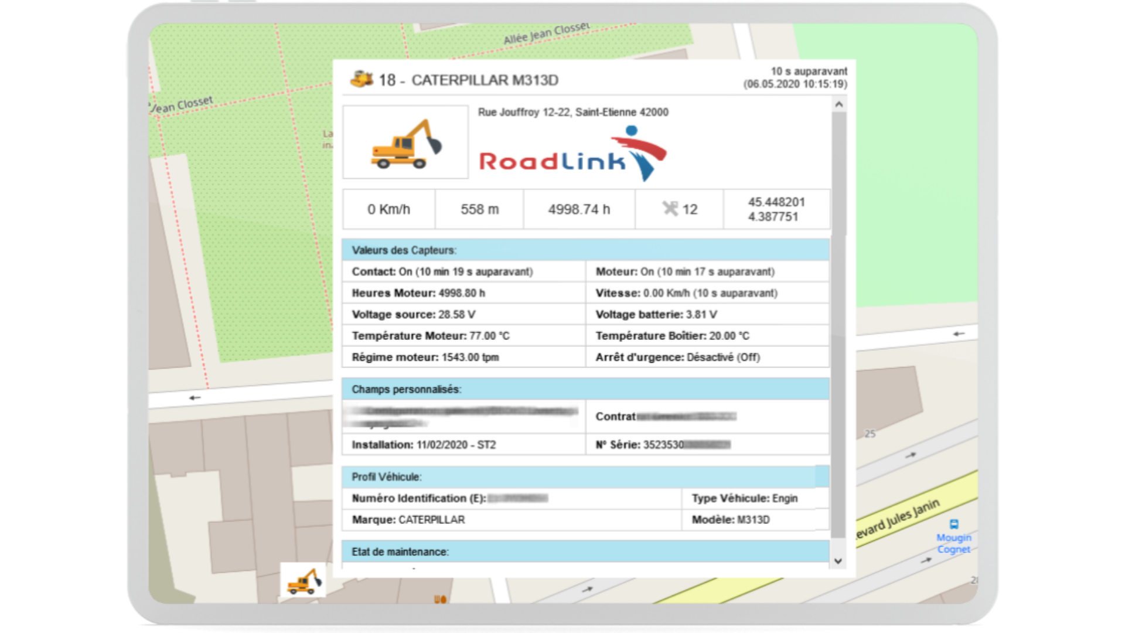Click the 'N° Série: 3523530' cell
1125x633 pixels.
[708, 445]
